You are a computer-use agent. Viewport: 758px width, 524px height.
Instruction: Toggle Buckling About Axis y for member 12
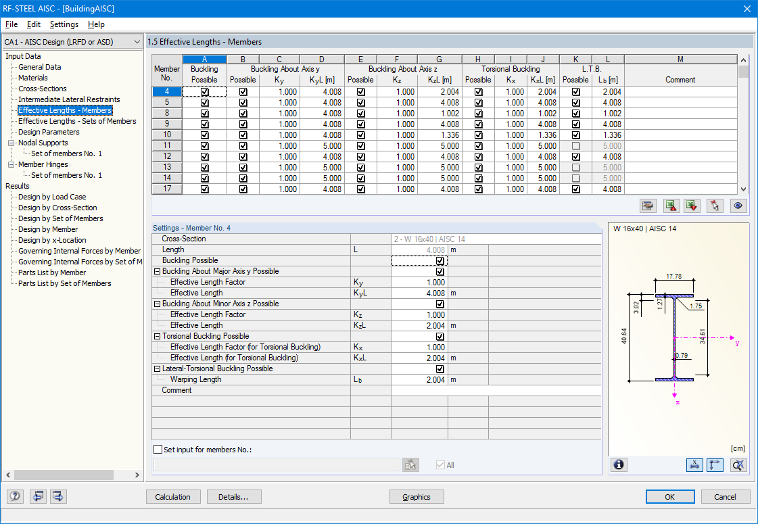tap(243, 157)
